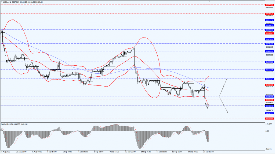
Task: Click the 21 Sep 19:00 time label
Action: pos(209,152)
